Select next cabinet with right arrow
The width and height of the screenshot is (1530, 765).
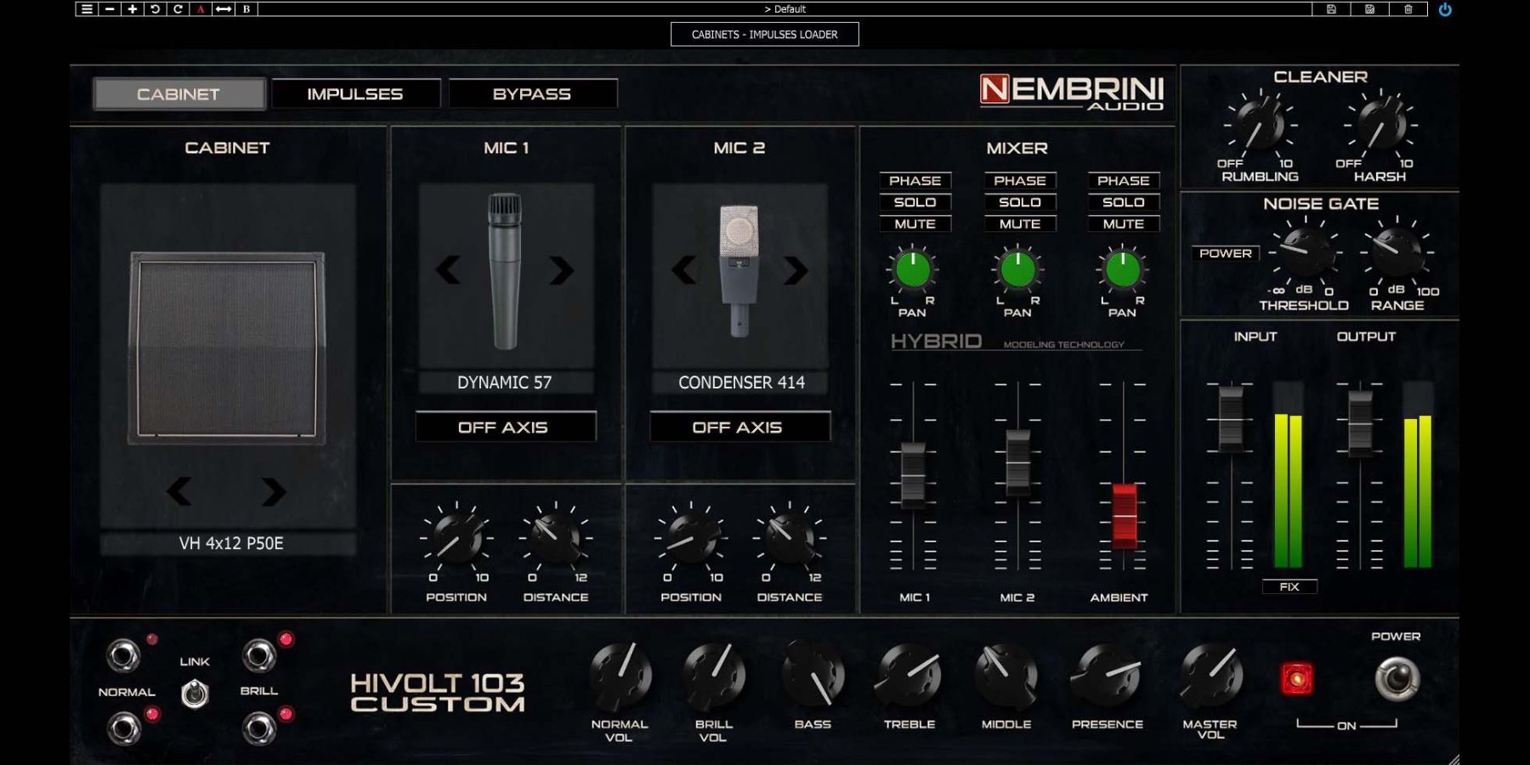click(274, 491)
